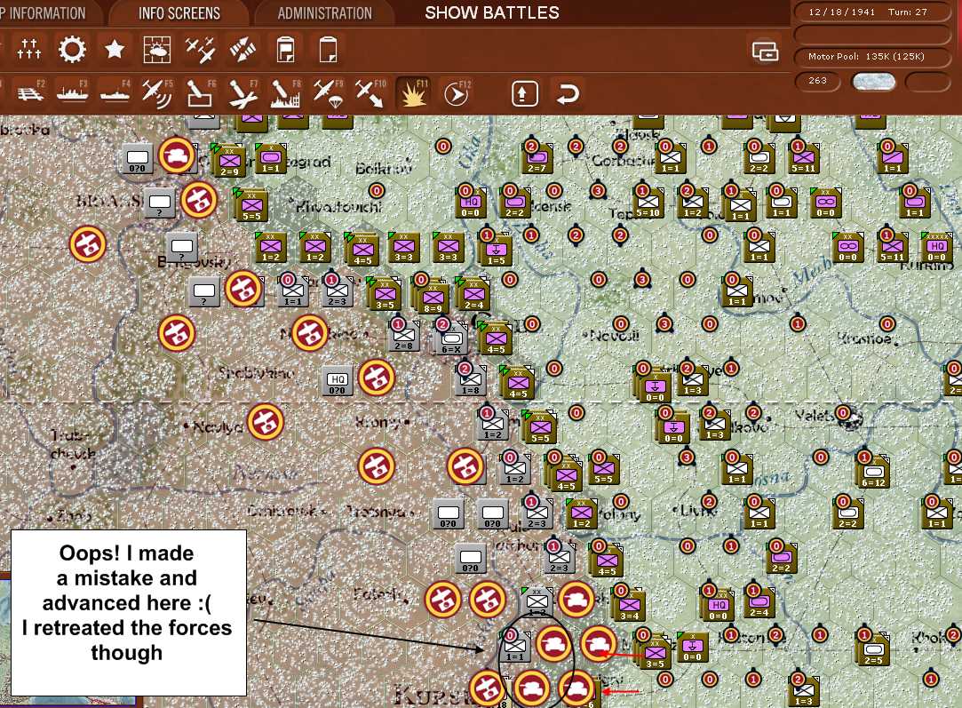The width and height of the screenshot is (962, 708).
Task: Select the Soviet 3=5 counter below 4=5
Action: pos(385,295)
